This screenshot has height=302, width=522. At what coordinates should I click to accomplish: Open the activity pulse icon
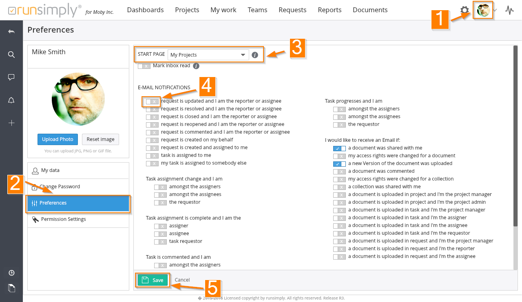point(509,10)
